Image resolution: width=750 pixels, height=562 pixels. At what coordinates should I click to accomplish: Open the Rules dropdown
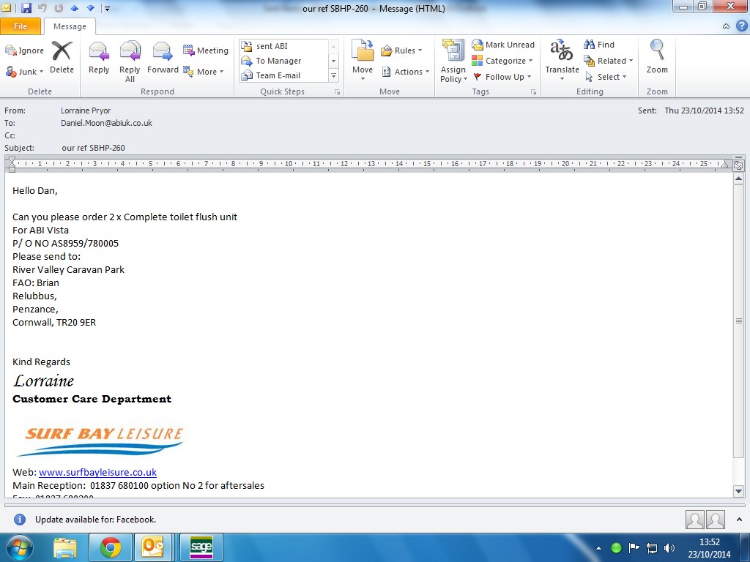(x=401, y=50)
